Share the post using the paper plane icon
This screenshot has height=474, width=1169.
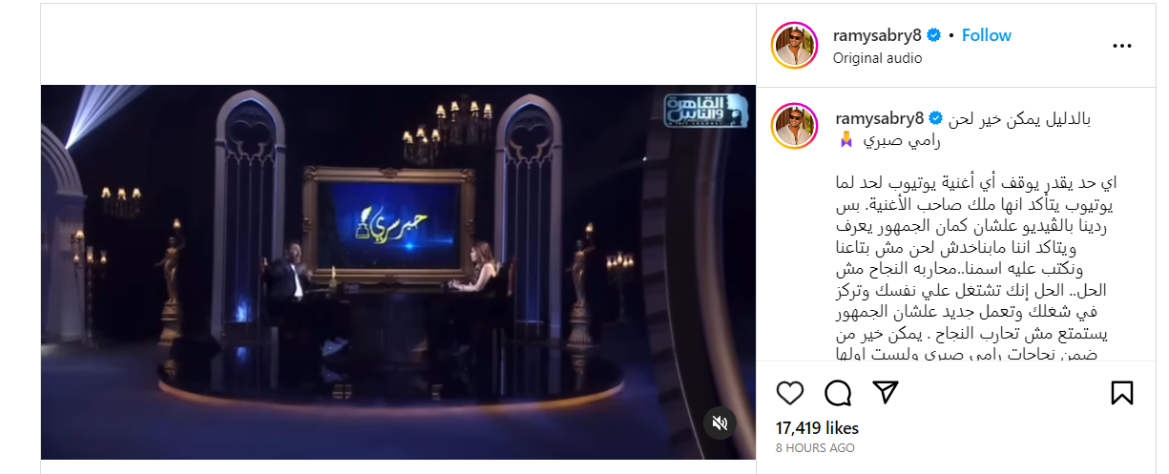point(887,393)
